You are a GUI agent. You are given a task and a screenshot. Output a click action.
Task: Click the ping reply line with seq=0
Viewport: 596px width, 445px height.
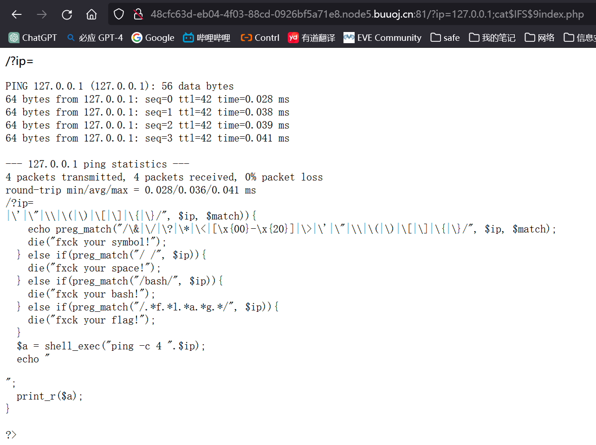coord(148,99)
